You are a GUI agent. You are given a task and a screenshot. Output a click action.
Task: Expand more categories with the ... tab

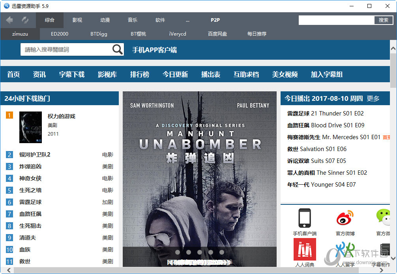click(x=187, y=20)
